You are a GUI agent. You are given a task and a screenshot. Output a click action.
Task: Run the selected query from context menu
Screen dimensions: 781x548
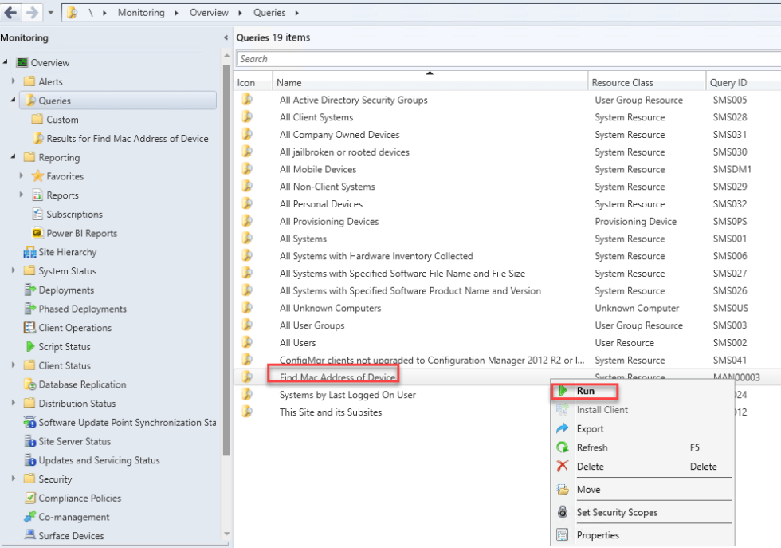584,391
